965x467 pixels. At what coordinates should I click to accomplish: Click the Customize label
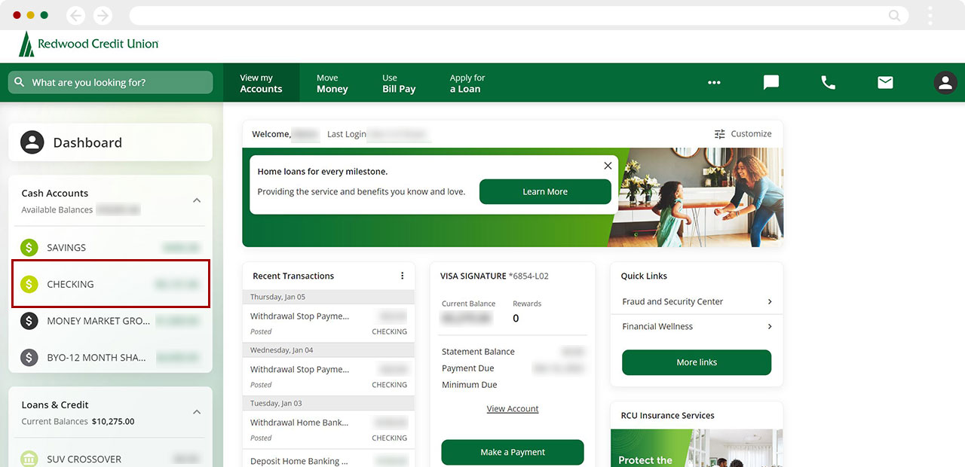pos(751,134)
